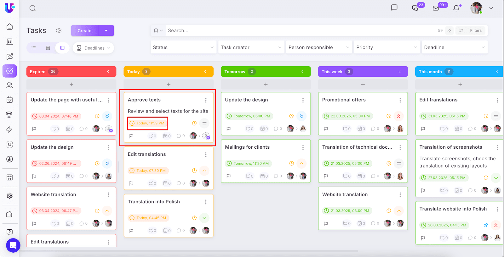The width and height of the screenshot is (504, 257).
Task: Open the Filters button
Action: click(x=472, y=30)
